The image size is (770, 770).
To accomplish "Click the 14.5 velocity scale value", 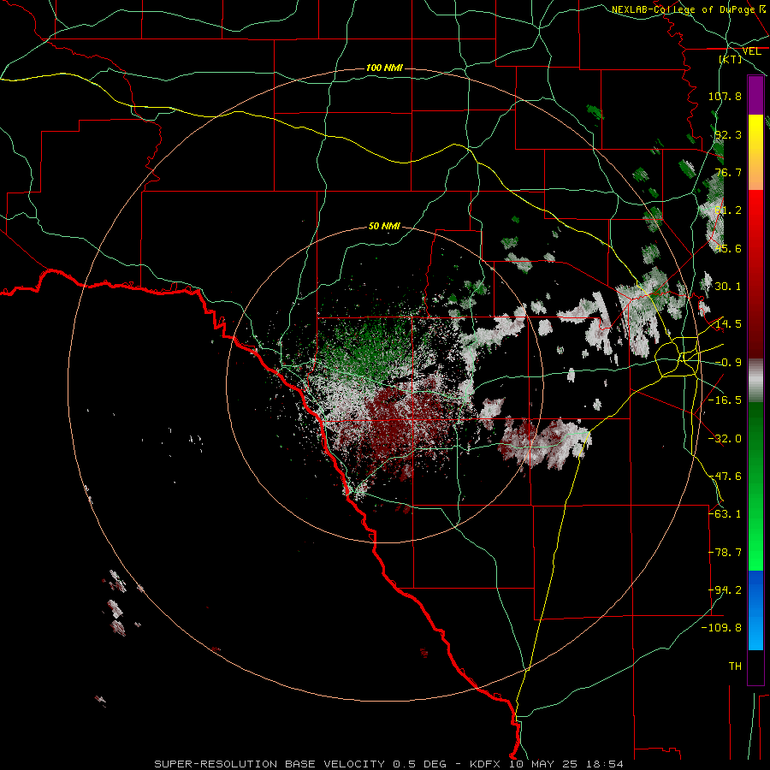I will (x=728, y=324).
